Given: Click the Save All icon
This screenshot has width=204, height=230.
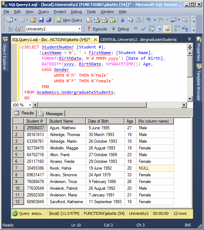Looking at the screenshot, I should [x=49, y=20].
